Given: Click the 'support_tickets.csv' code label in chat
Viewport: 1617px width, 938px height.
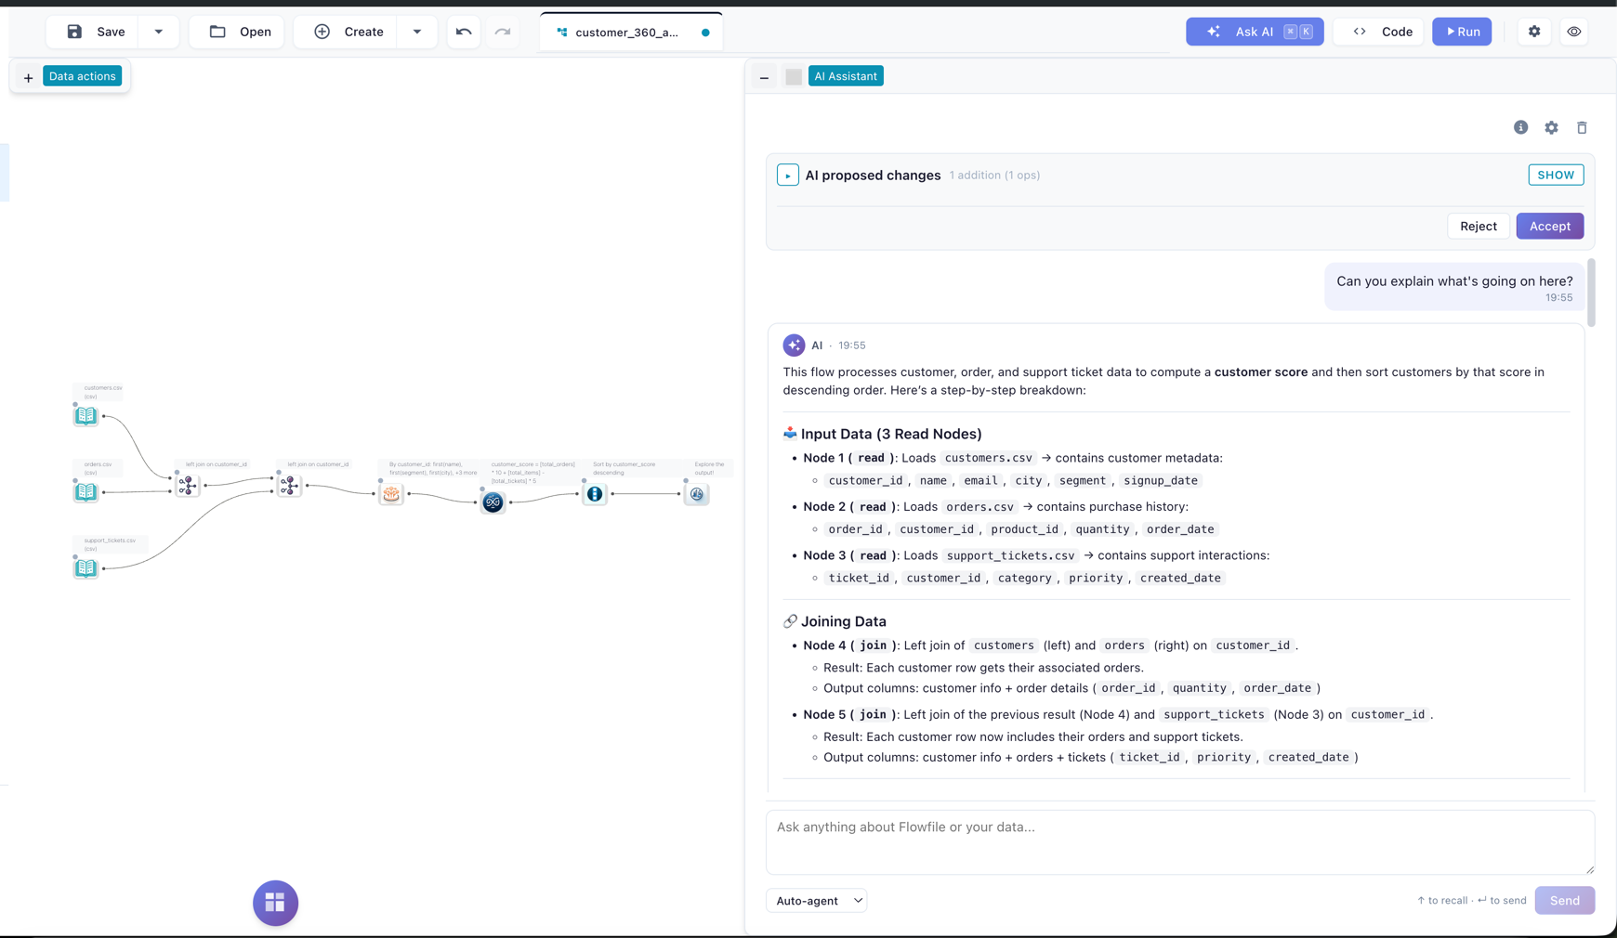Looking at the screenshot, I should [x=1010, y=555].
